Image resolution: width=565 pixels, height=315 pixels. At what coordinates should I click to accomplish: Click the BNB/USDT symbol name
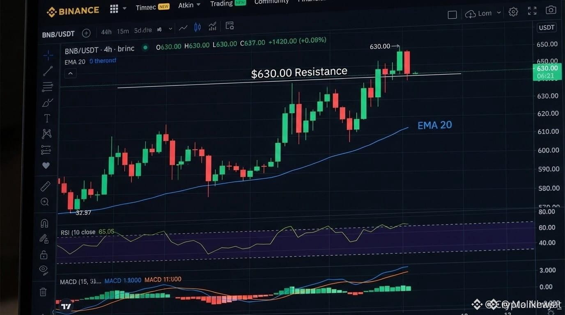58,34
